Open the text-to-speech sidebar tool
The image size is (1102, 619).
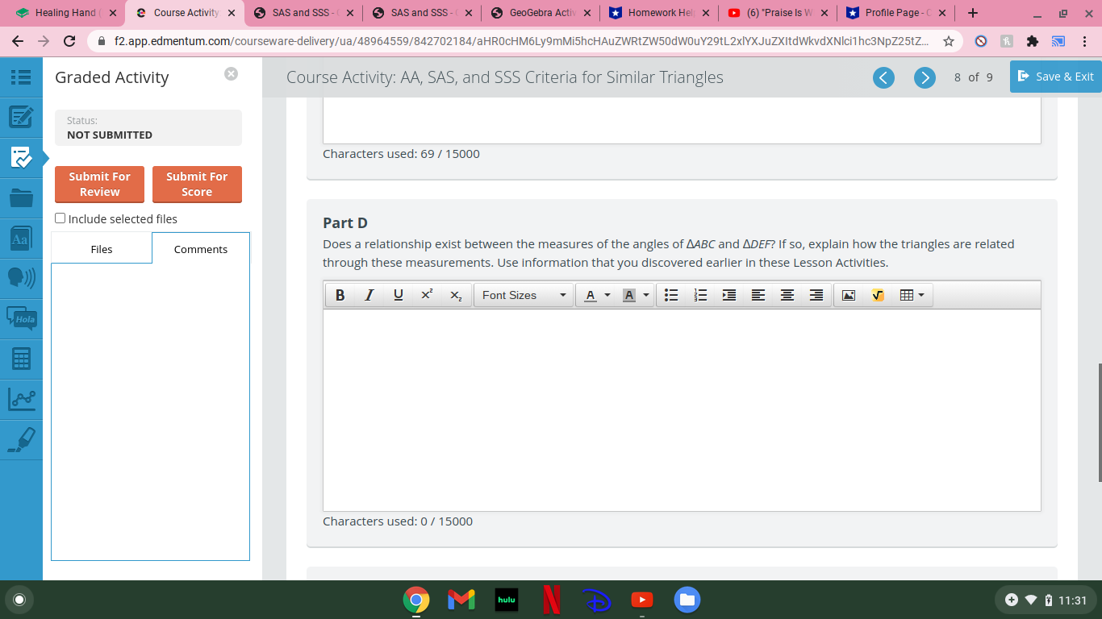(21, 278)
